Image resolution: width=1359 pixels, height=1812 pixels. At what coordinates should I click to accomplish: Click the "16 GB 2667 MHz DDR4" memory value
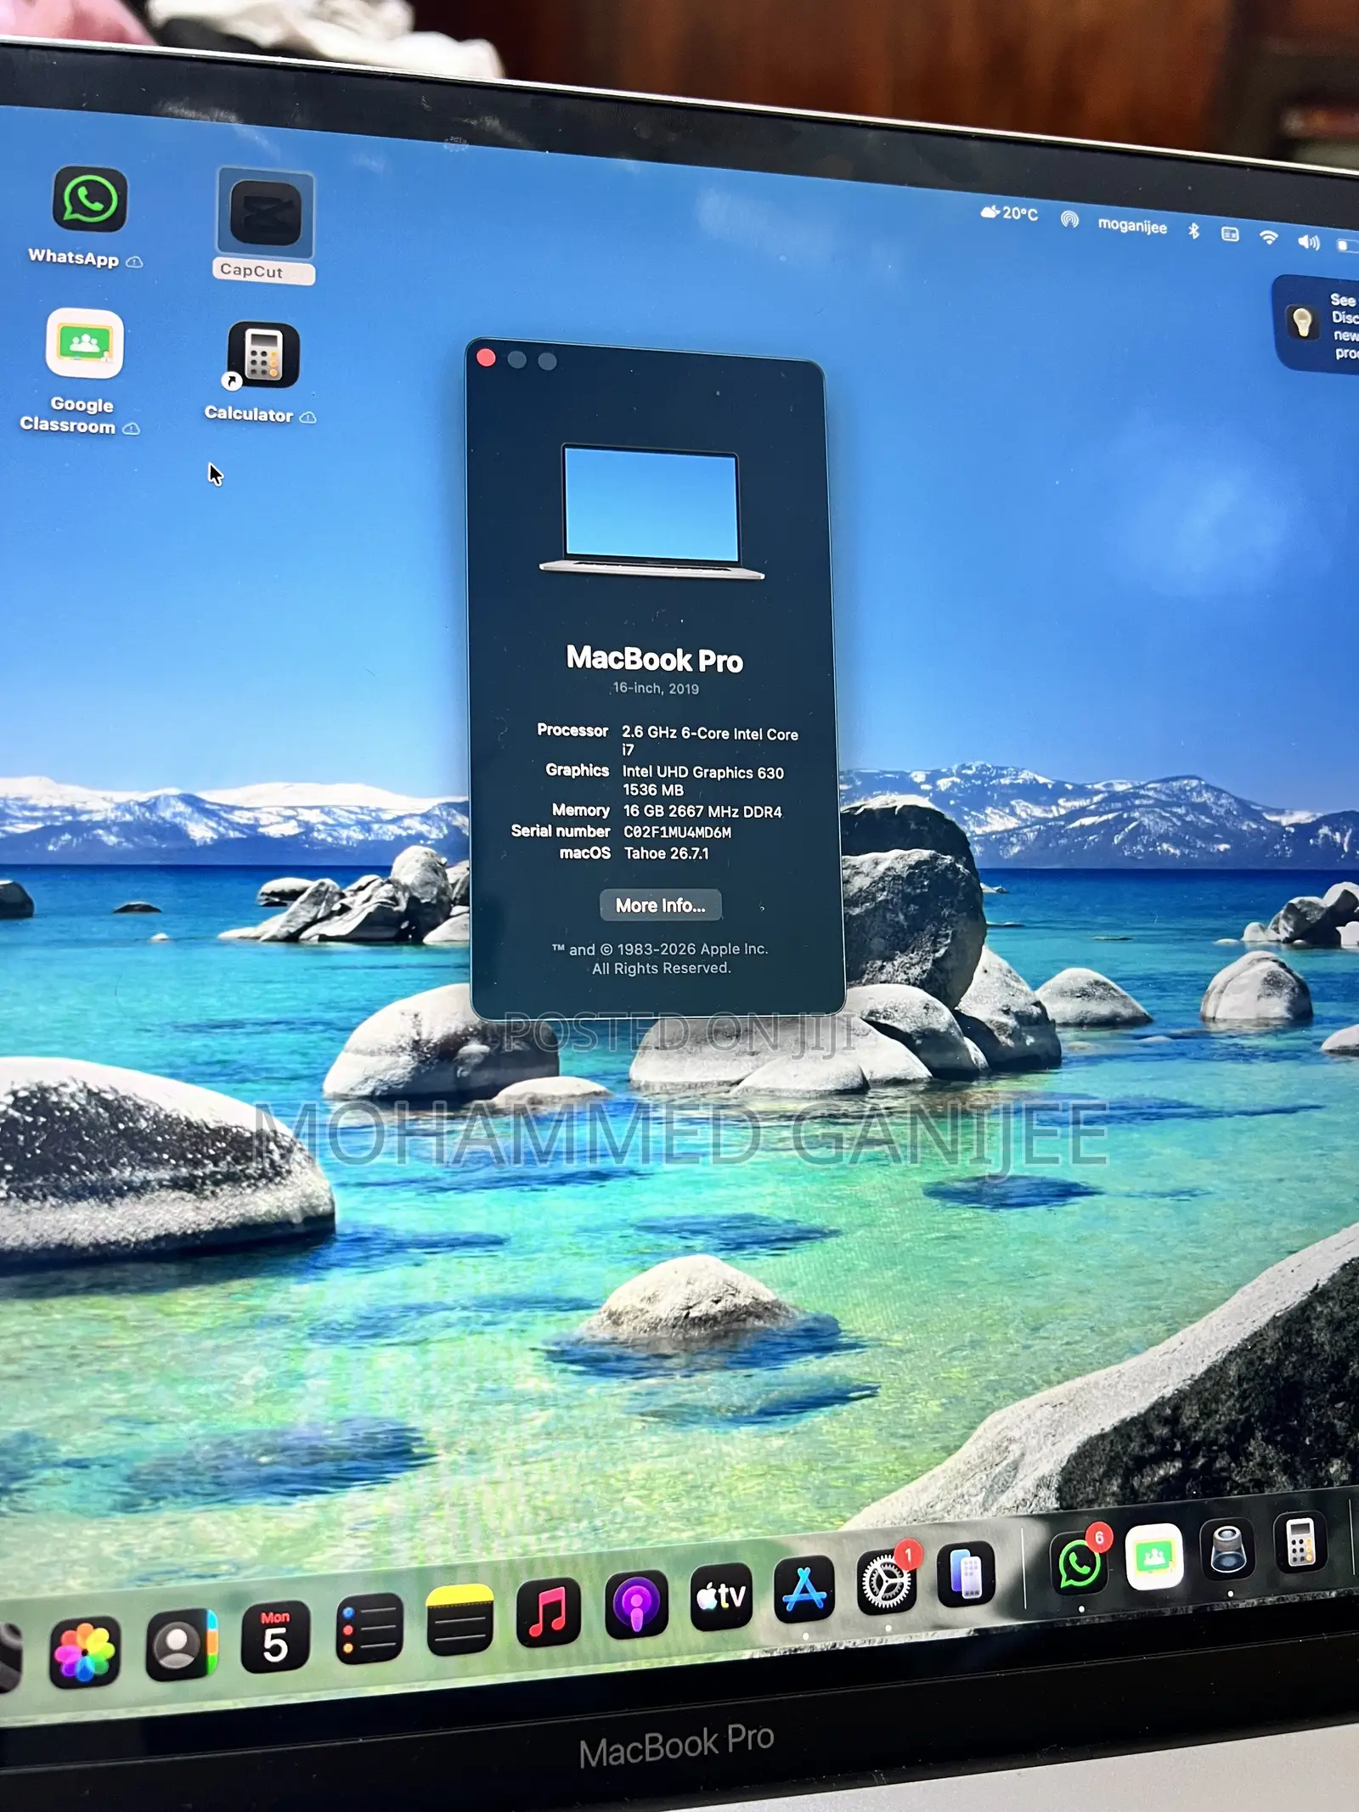pos(702,812)
